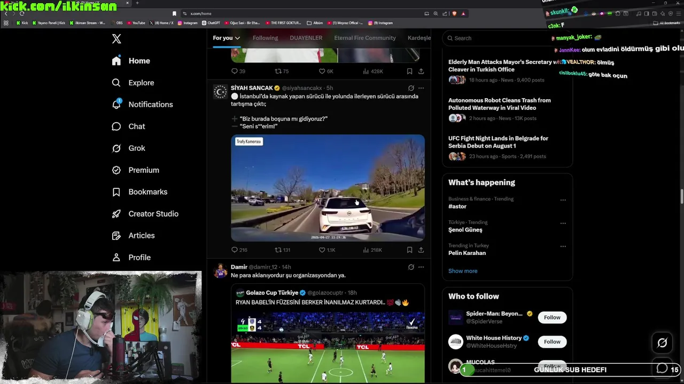Like the SİYAH SANCAK post (1.1K)

pyautogui.click(x=327, y=250)
